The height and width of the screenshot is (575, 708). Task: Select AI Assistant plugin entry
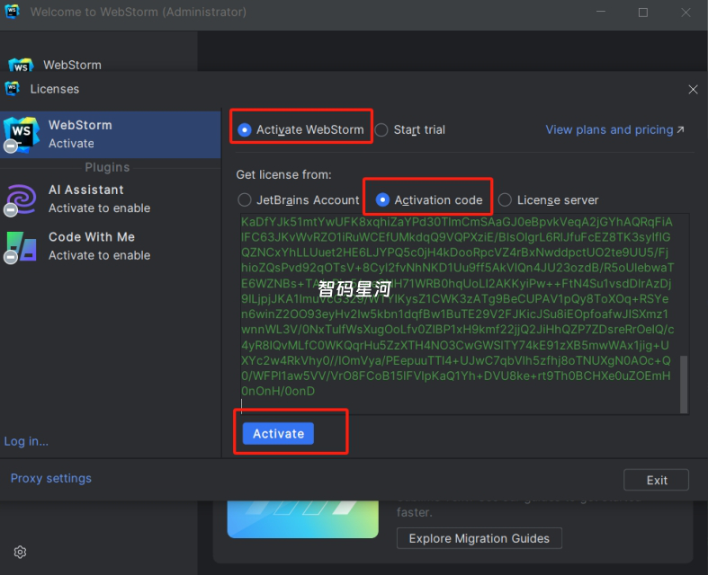point(110,199)
